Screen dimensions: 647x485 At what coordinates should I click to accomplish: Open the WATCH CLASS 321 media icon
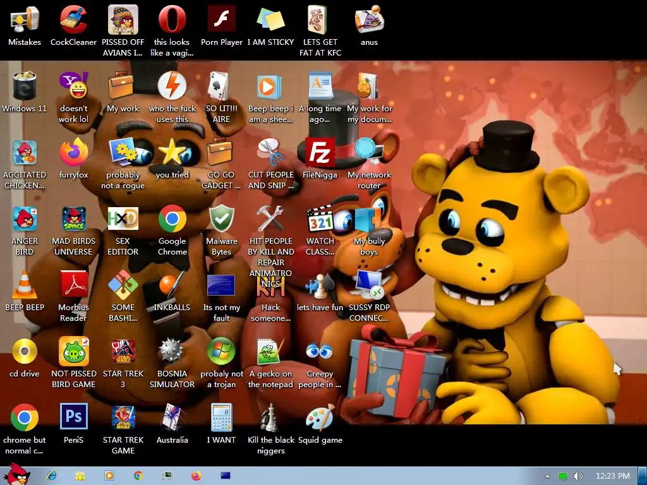click(320, 219)
